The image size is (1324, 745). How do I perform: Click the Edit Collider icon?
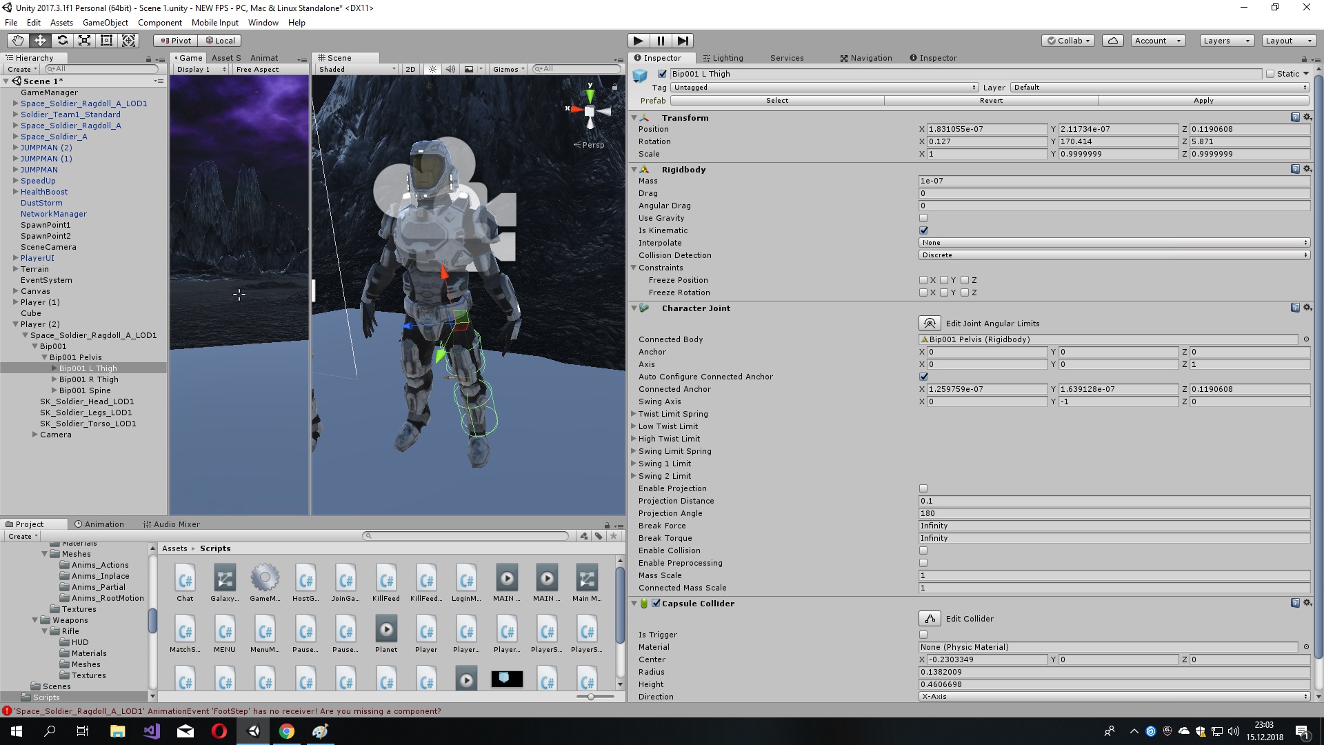(x=930, y=618)
